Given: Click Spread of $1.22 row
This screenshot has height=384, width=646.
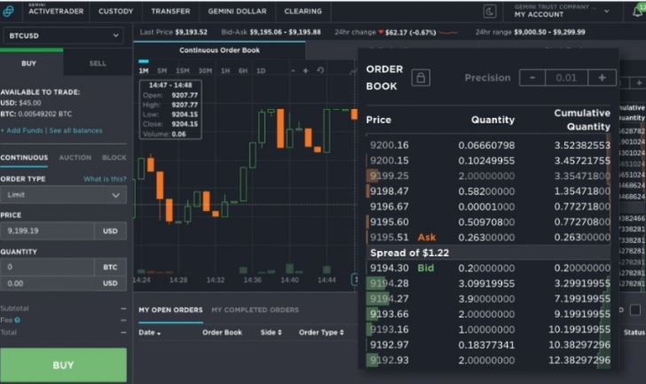Looking at the screenshot, I should 488,253.
